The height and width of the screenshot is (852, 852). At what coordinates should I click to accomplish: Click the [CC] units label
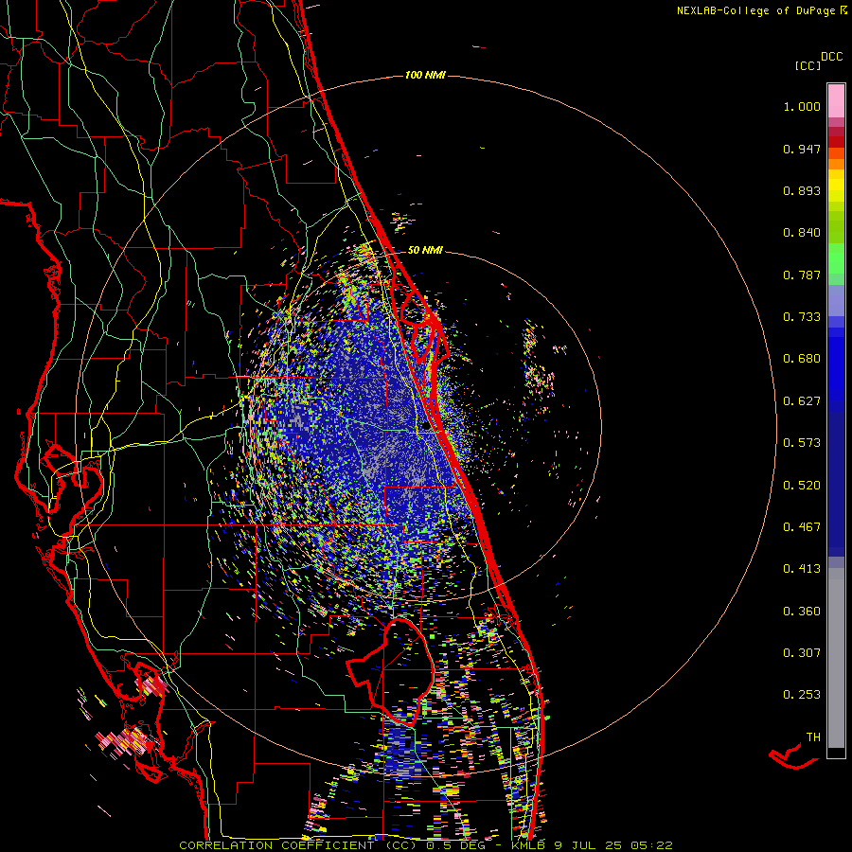click(808, 65)
